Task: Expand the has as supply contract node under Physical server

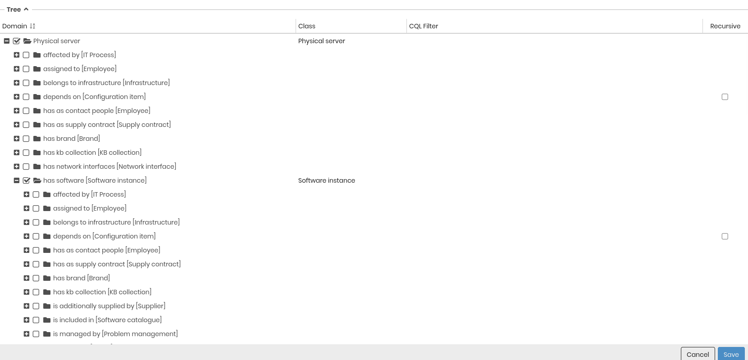Action: click(x=17, y=125)
